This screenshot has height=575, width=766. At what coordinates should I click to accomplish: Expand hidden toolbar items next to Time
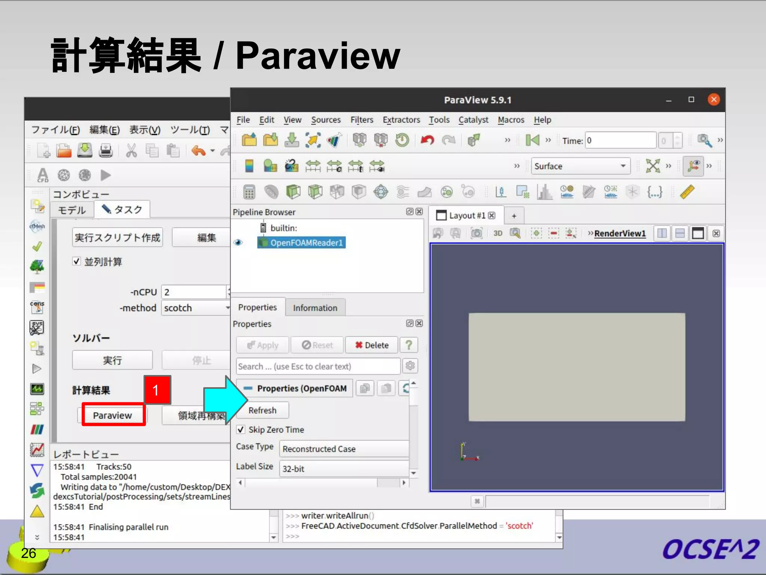[548, 140]
